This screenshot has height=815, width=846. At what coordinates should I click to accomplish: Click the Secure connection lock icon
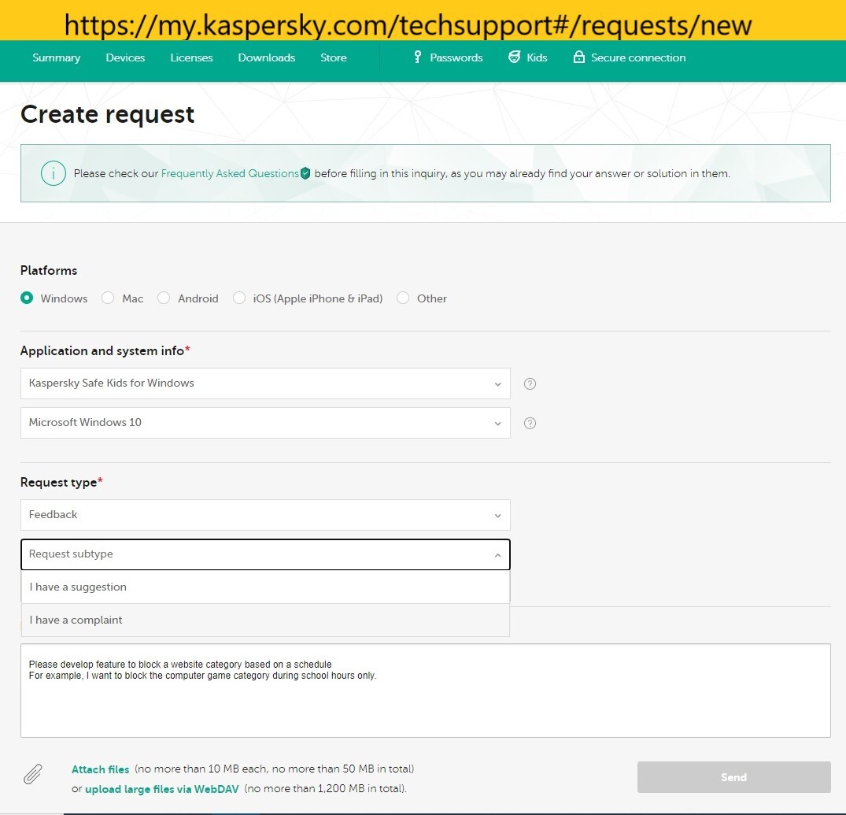point(578,57)
